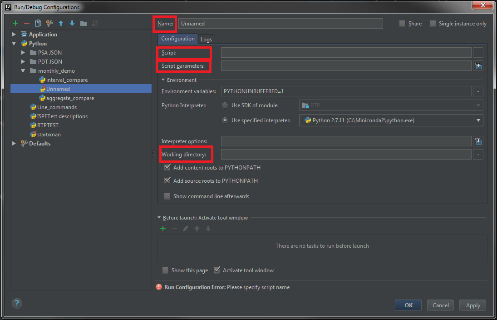
Task: Switch to the Logs tab
Action: pos(206,40)
